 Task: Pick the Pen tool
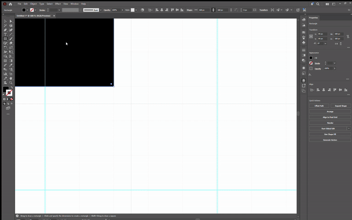[x=5, y=30]
